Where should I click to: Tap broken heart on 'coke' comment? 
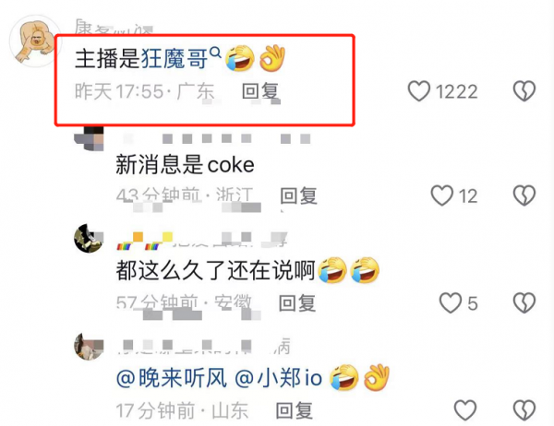tap(524, 195)
